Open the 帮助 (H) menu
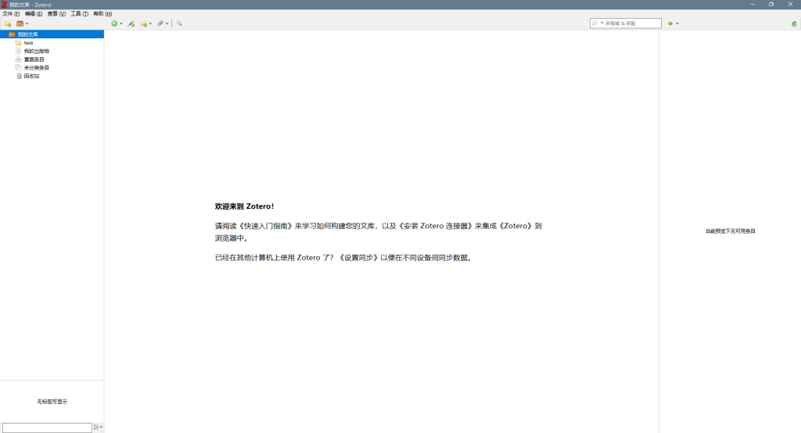 (x=102, y=14)
